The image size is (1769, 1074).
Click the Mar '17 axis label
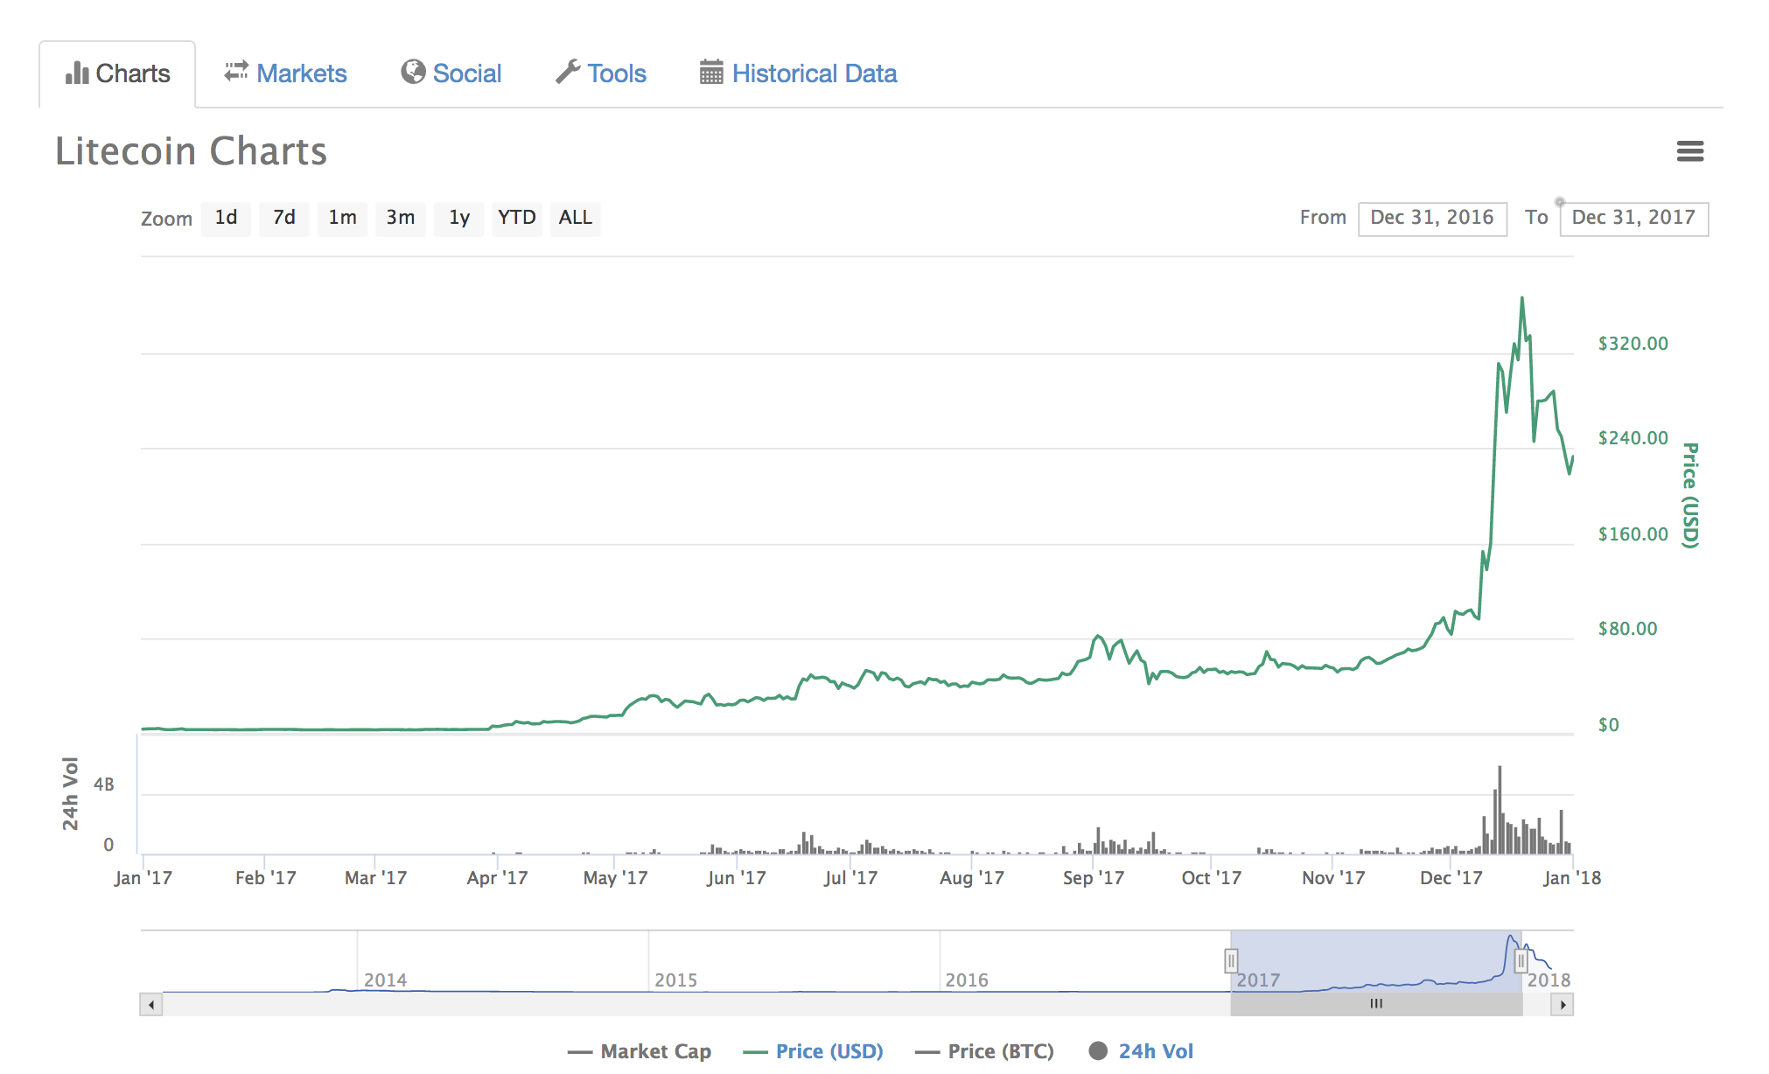click(376, 878)
